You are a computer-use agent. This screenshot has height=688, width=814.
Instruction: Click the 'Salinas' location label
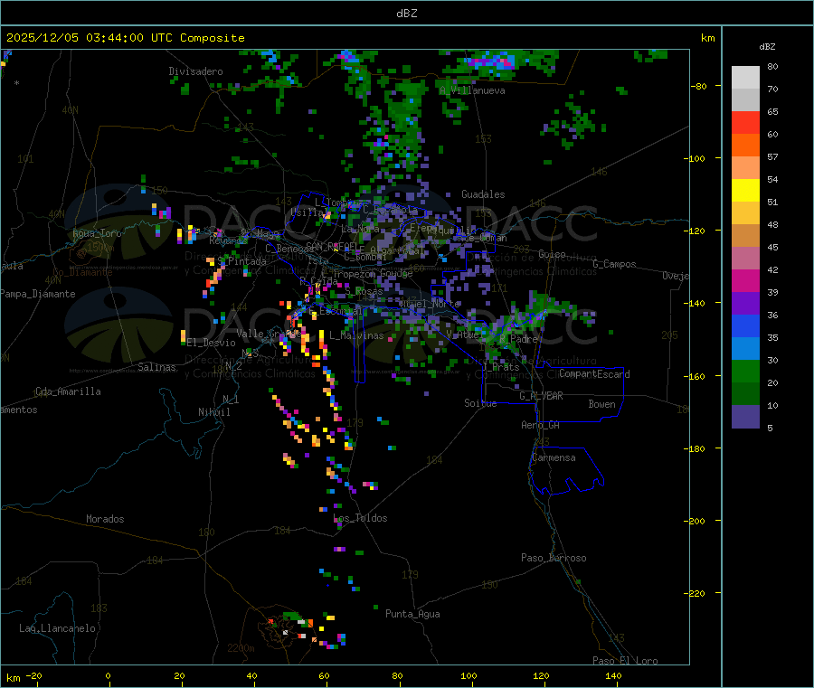pyautogui.click(x=156, y=367)
